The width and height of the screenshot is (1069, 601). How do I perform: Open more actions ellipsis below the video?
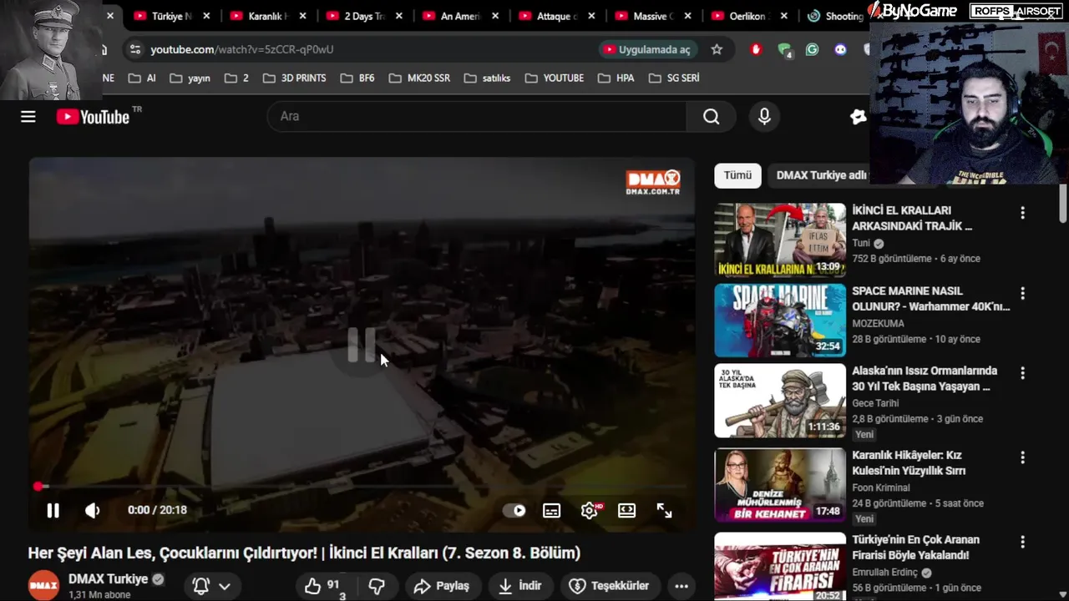pos(681,586)
